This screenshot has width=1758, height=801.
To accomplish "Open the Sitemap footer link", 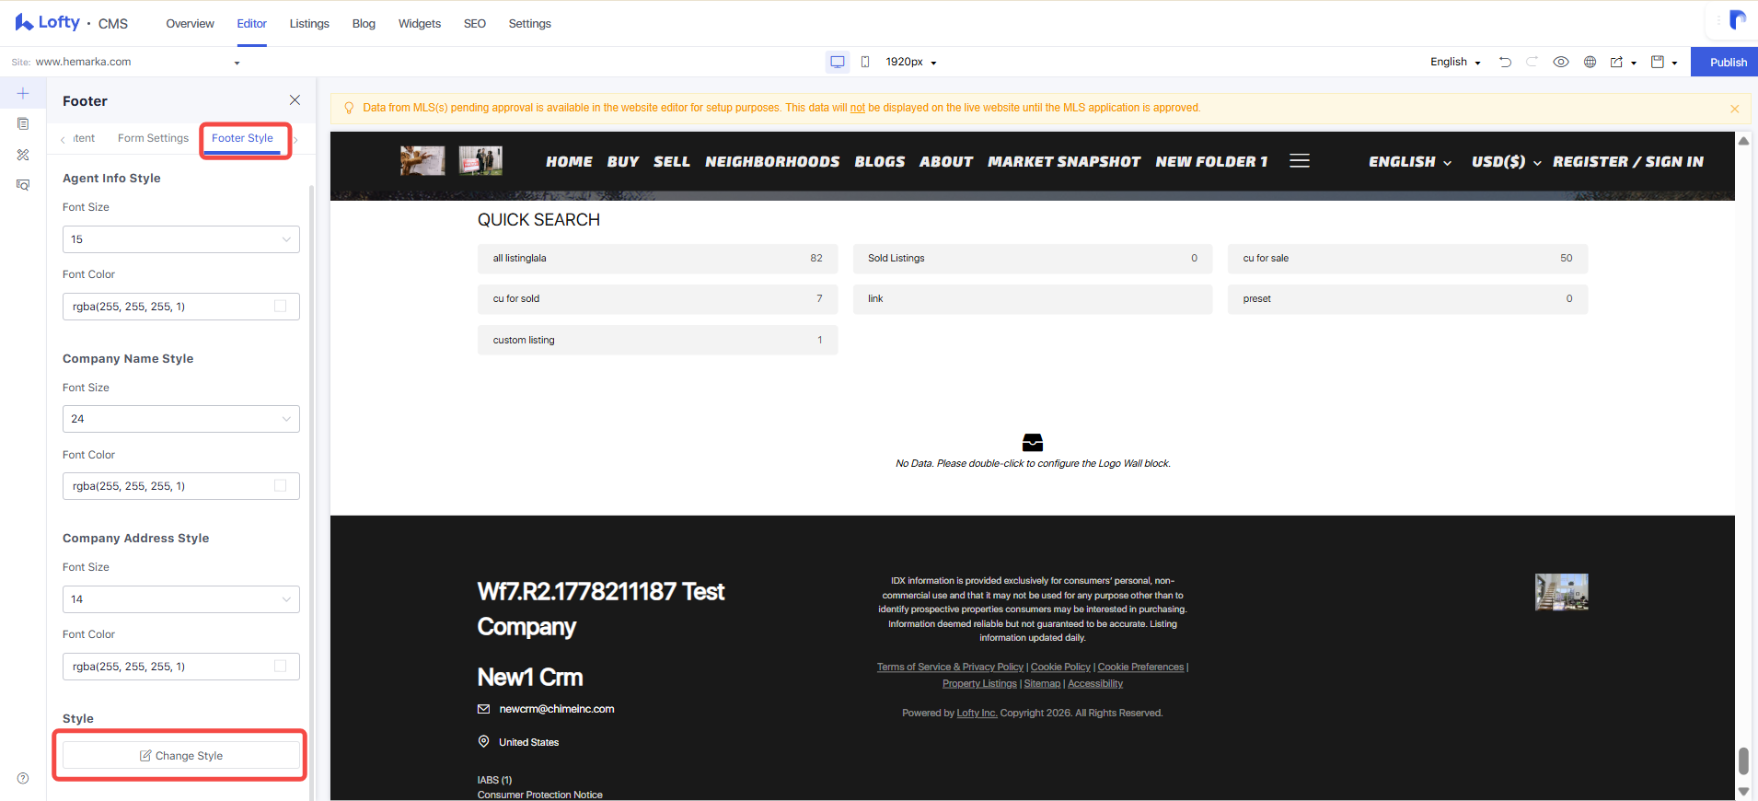I will pos(1042,683).
